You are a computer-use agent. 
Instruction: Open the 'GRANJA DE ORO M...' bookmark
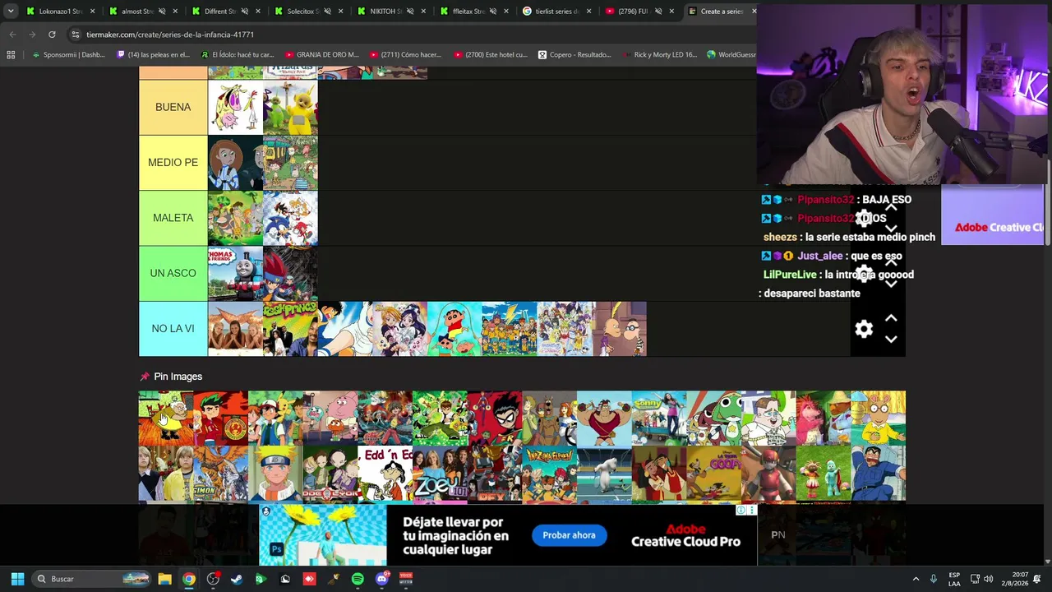tap(321, 55)
